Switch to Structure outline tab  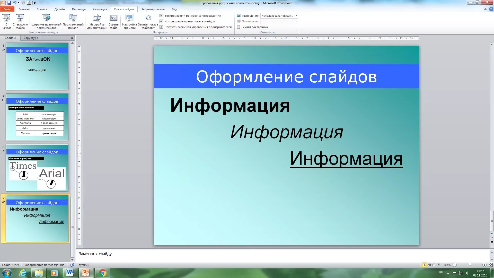pos(31,38)
